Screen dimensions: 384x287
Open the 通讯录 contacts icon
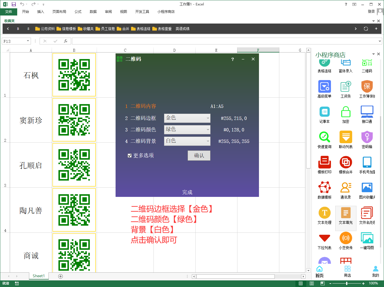coord(346,187)
